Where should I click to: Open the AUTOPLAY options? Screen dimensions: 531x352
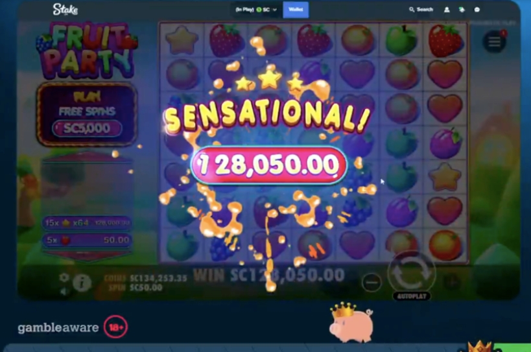click(x=412, y=296)
